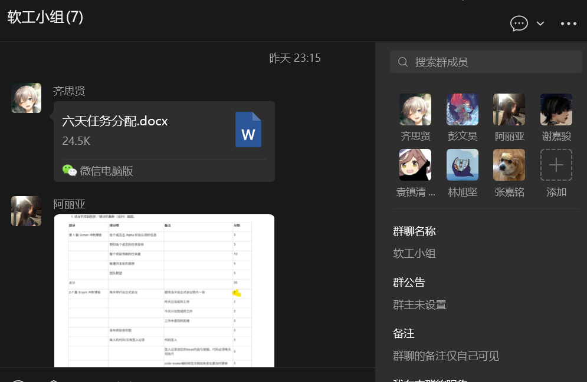View 彭文昊's mermaid avatar in sidebar

click(462, 109)
